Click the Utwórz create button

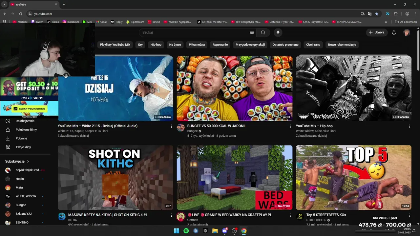pyautogui.click(x=377, y=32)
